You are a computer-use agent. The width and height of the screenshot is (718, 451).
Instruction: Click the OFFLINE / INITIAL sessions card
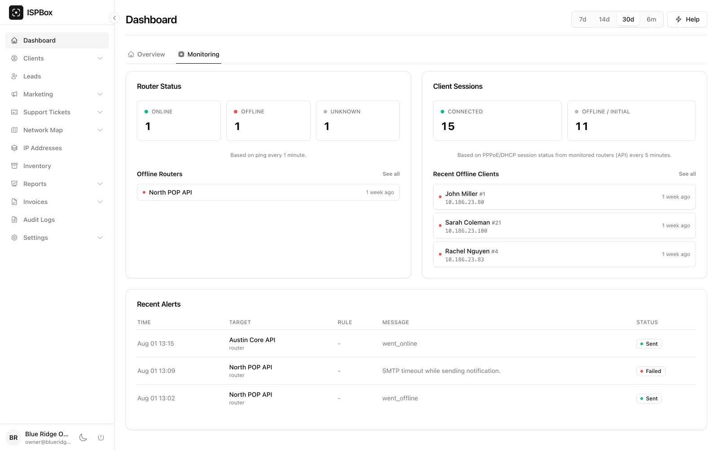coord(631,121)
